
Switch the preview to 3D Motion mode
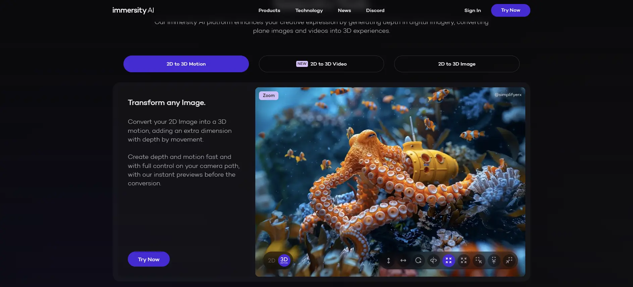pos(284,260)
